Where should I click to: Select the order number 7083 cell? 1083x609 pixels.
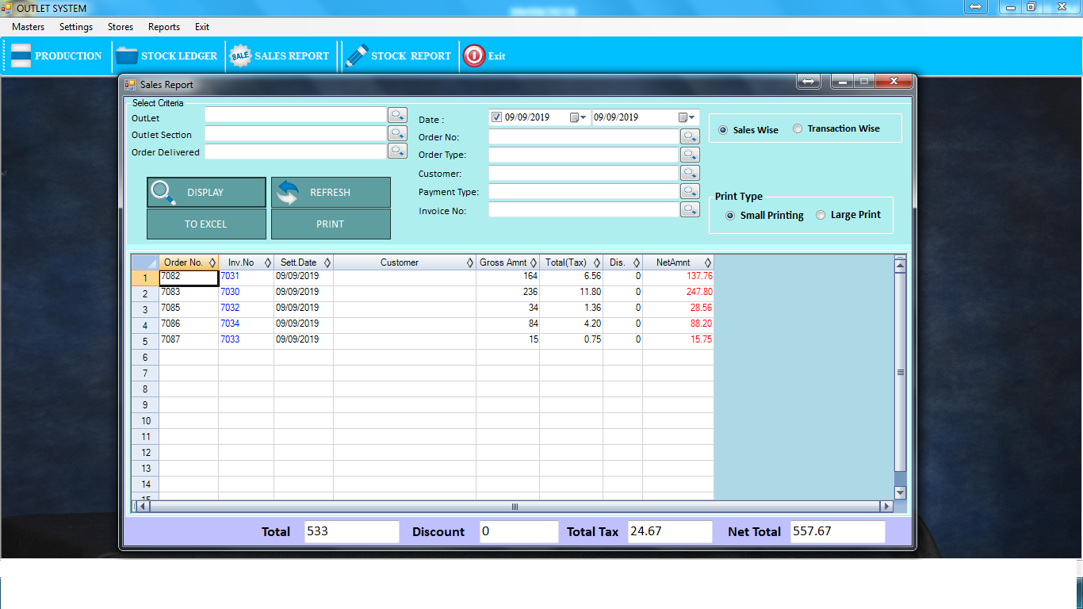(189, 293)
